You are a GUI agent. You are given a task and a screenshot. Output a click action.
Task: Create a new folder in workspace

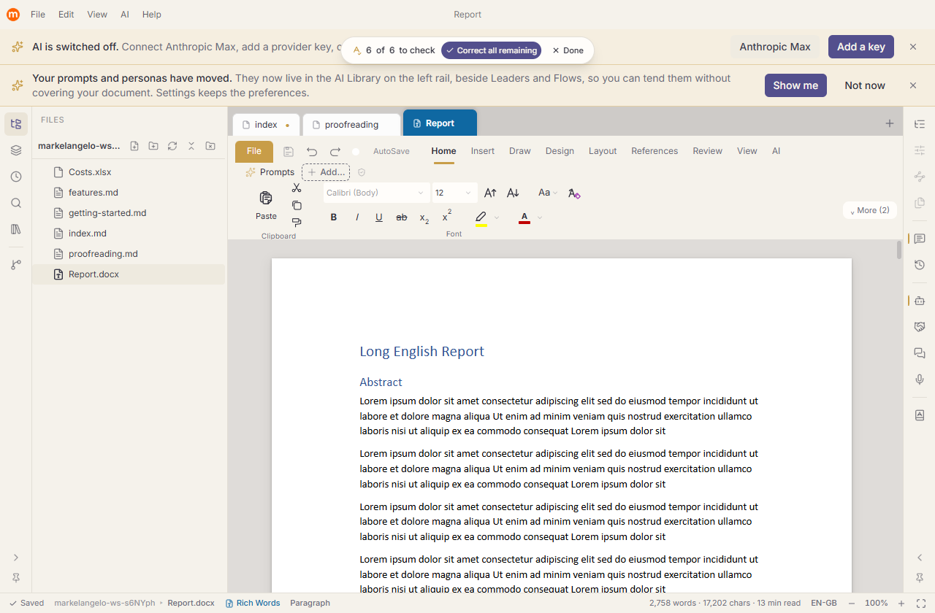tap(153, 146)
